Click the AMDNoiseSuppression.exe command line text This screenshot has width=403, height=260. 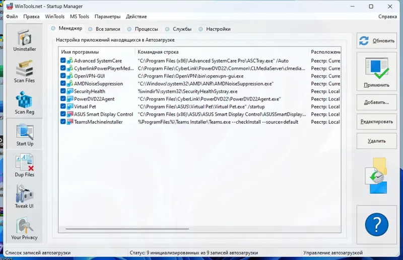(x=206, y=83)
